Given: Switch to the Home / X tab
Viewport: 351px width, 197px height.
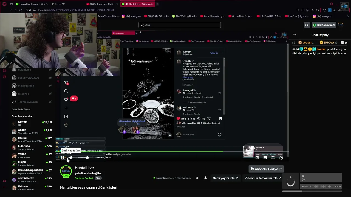Looking at the screenshot, I should (58, 4).
